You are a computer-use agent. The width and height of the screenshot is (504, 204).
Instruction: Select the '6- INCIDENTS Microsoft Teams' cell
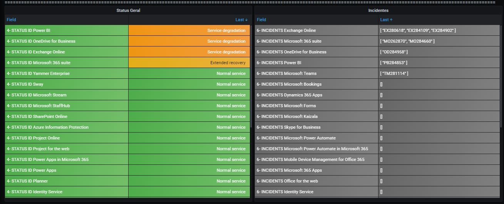[x=316, y=73]
